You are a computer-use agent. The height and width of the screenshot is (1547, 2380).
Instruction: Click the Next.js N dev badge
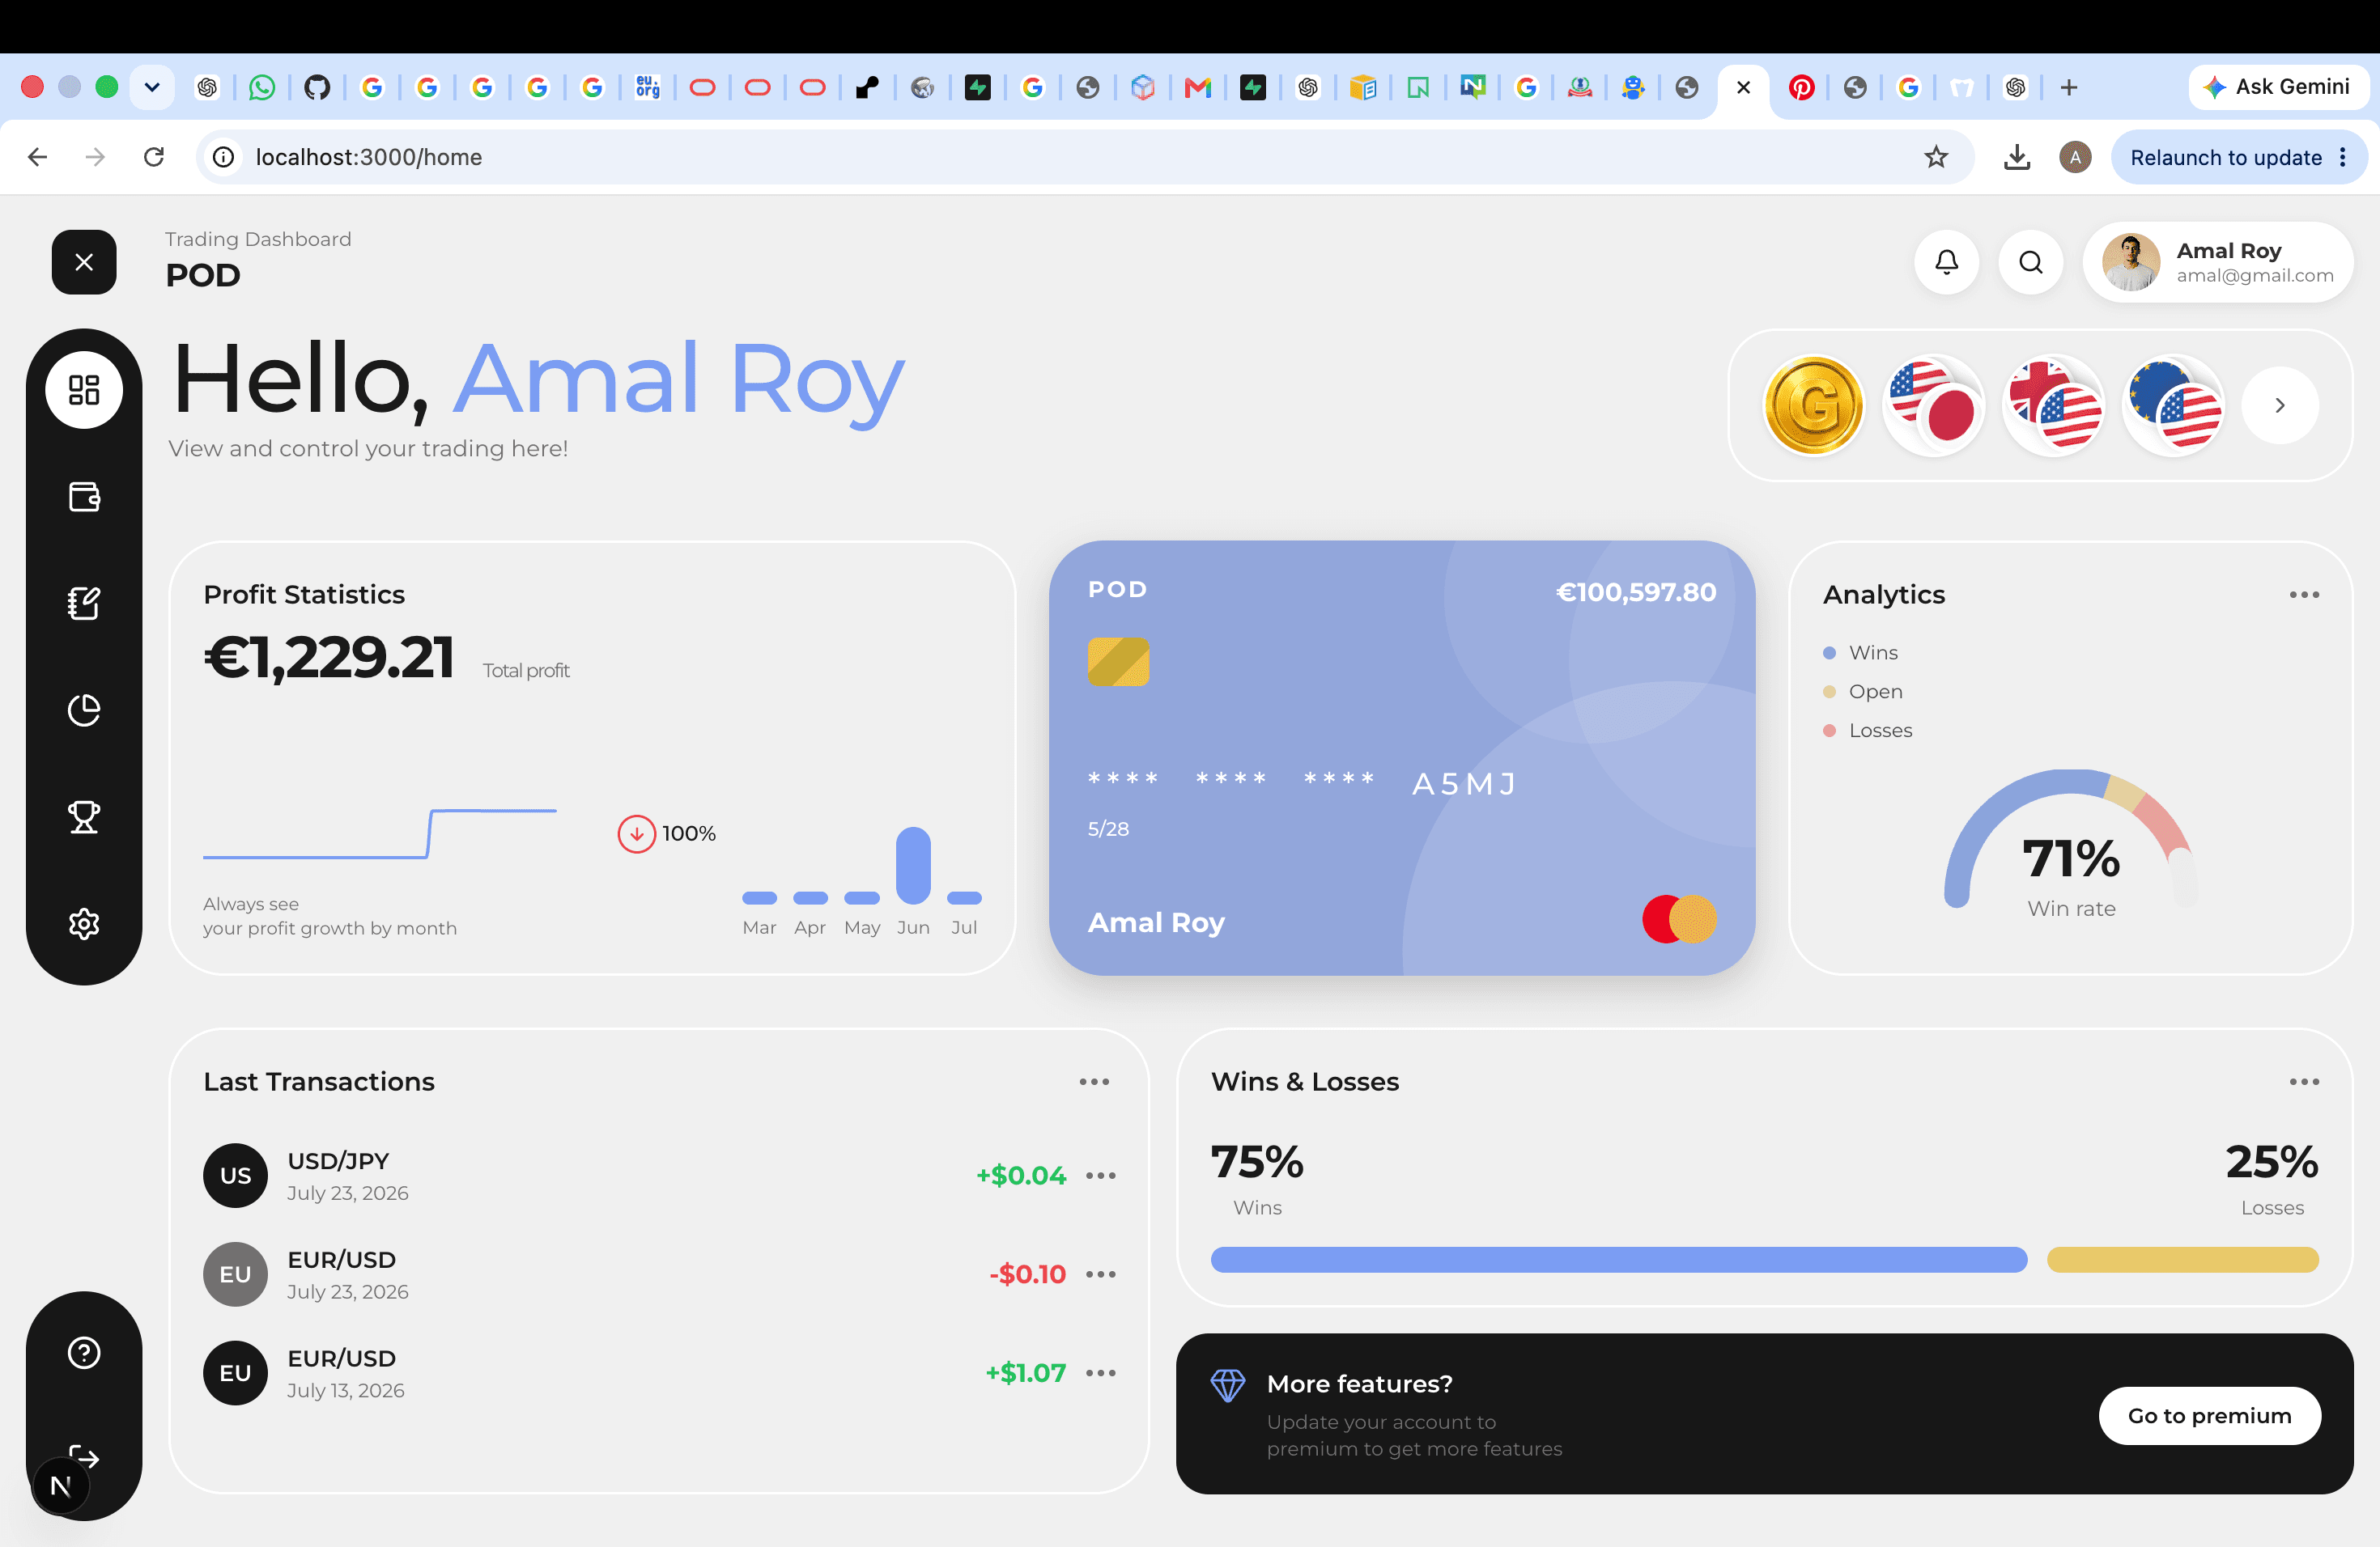click(x=60, y=1486)
